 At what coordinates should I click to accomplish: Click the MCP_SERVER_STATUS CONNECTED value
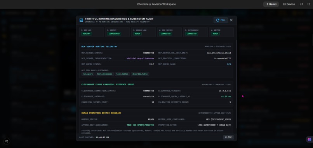[149, 53]
